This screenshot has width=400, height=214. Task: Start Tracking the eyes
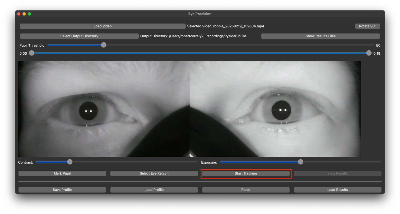pos(246,173)
